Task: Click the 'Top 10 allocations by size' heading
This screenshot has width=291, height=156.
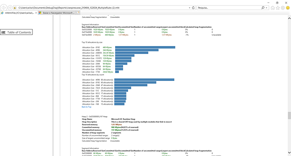Action: click(92, 42)
